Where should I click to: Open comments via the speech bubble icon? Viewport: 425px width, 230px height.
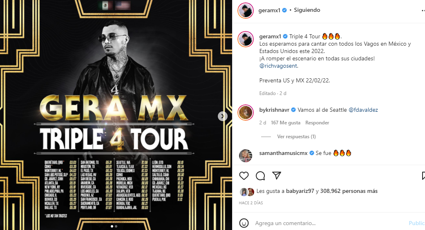tap(260, 176)
